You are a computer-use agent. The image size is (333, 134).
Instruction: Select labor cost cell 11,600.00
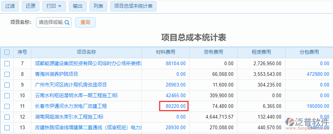pyautogui.click(x=213, y=85)
